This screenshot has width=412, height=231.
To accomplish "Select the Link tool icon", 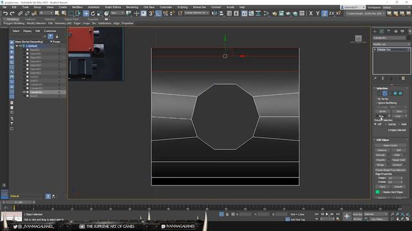I will tap(20, 13).
